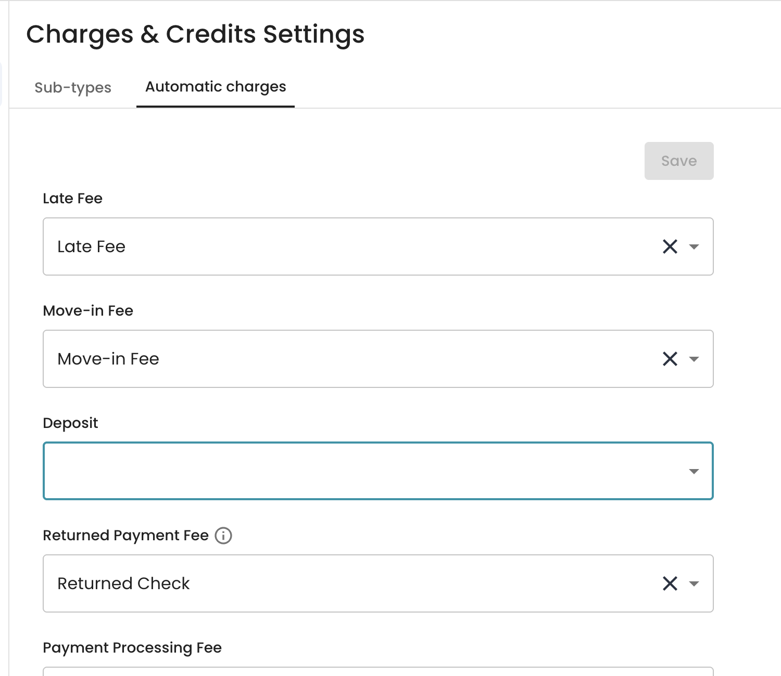Open the Deposit dropdown arrow

[x=694, y=471]
